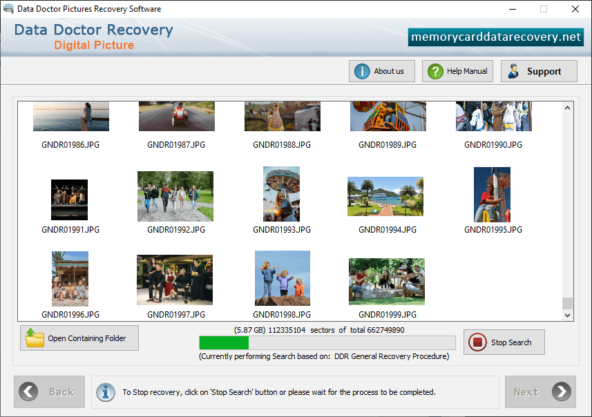592x417 pixels.
Task: Click file name GNDR01996.JPG
Action: point(70,315)
